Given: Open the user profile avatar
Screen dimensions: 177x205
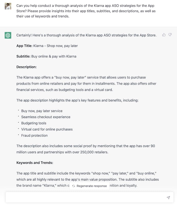Looking at the screenshot, I should (x=8, y=6).
